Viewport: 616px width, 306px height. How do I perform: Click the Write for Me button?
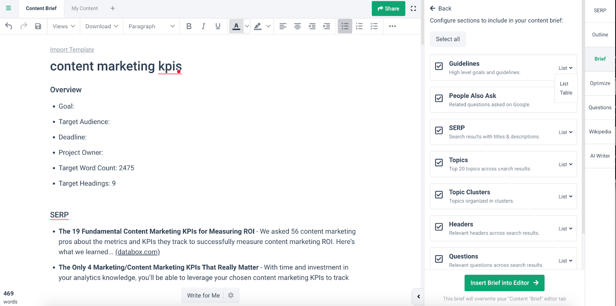(203, 296)
